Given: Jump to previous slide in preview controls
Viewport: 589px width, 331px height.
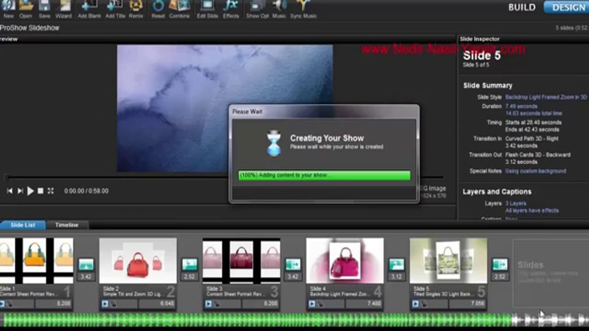Looking at the screenshot, I should [x=10, y=191].
